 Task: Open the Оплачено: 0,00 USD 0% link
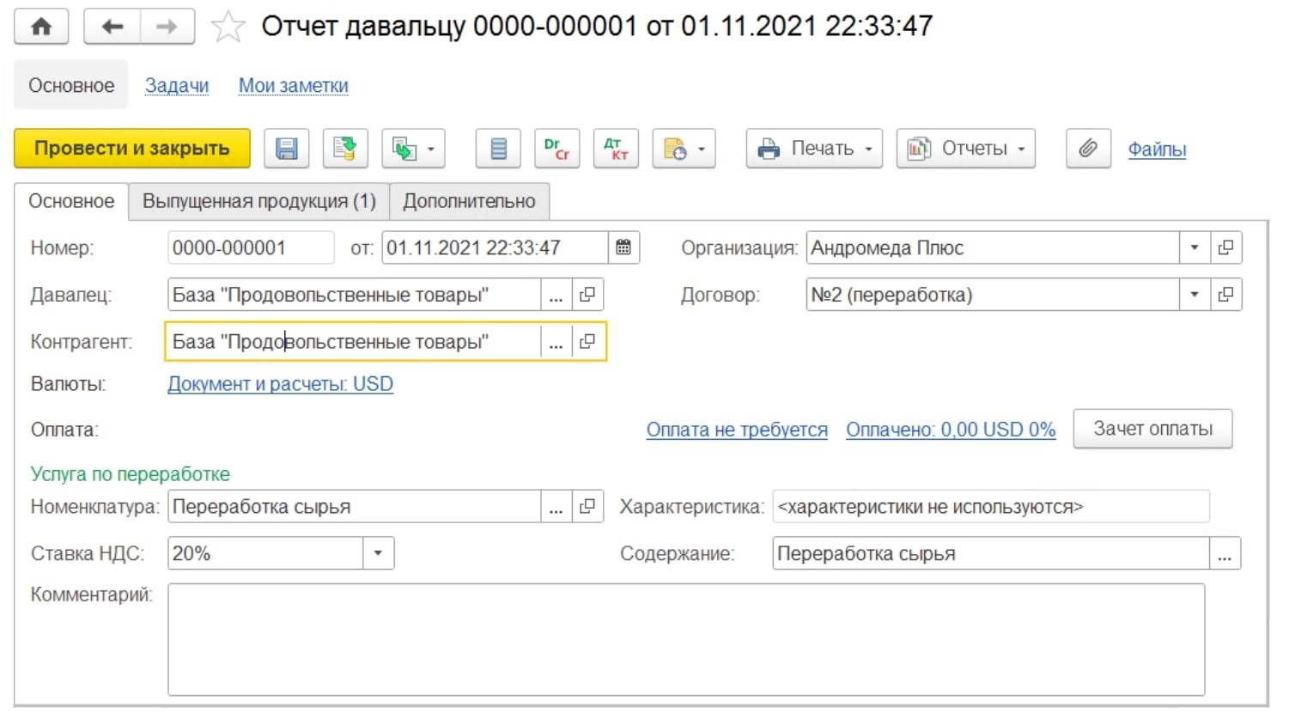[x=951, y=430]
